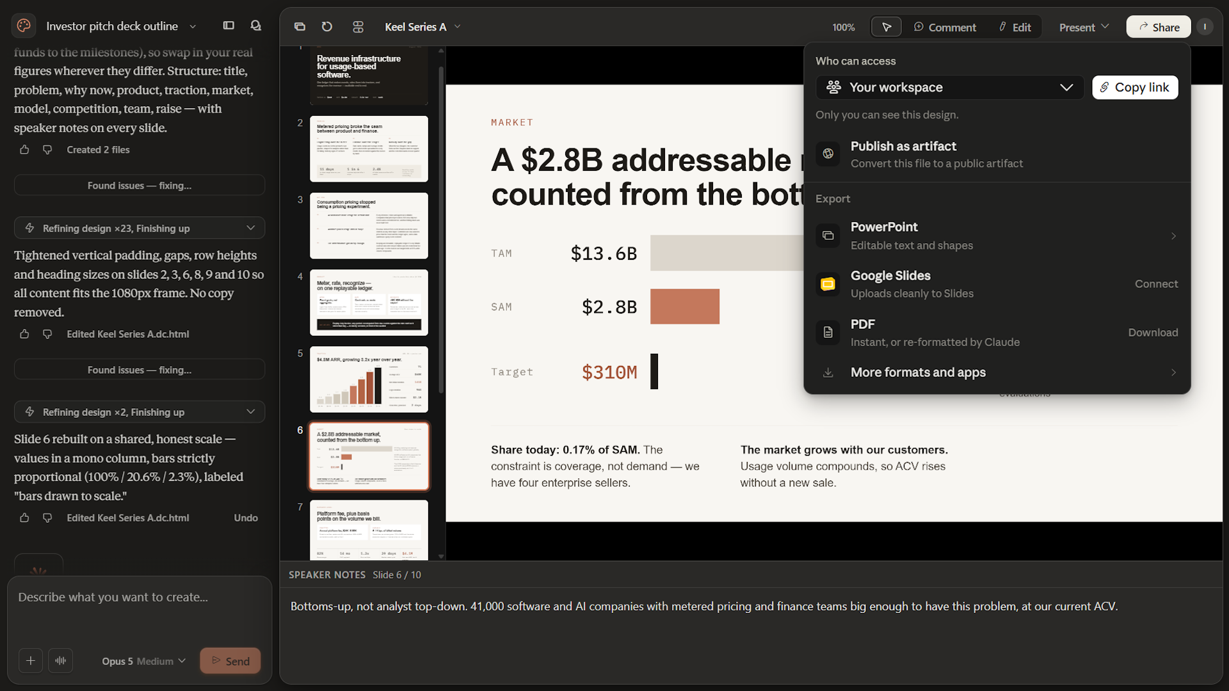Open the chat history icon

pyautogui.click(x=256, y=26)
